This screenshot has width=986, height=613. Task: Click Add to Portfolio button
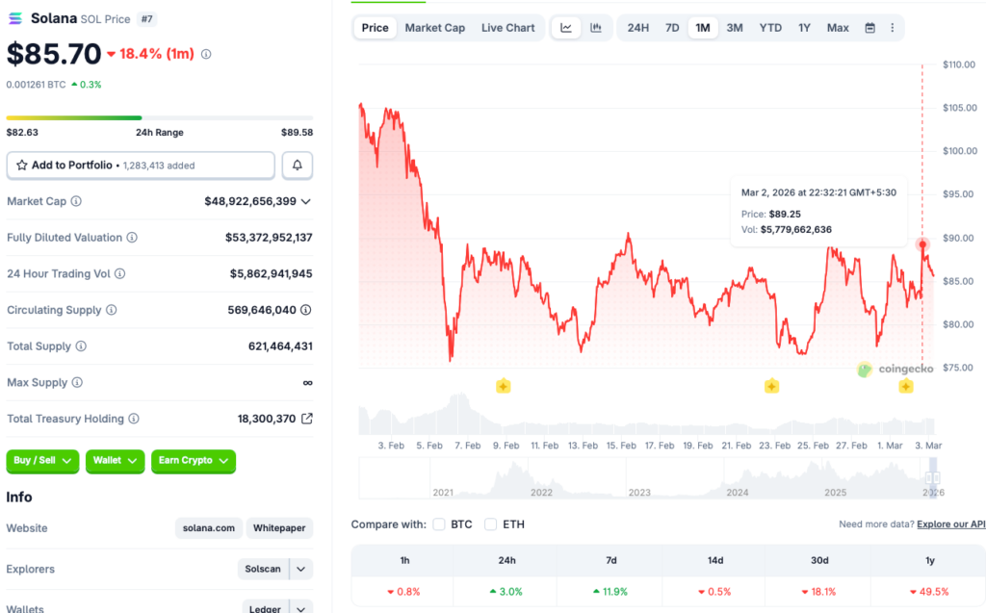pos(141,166)
